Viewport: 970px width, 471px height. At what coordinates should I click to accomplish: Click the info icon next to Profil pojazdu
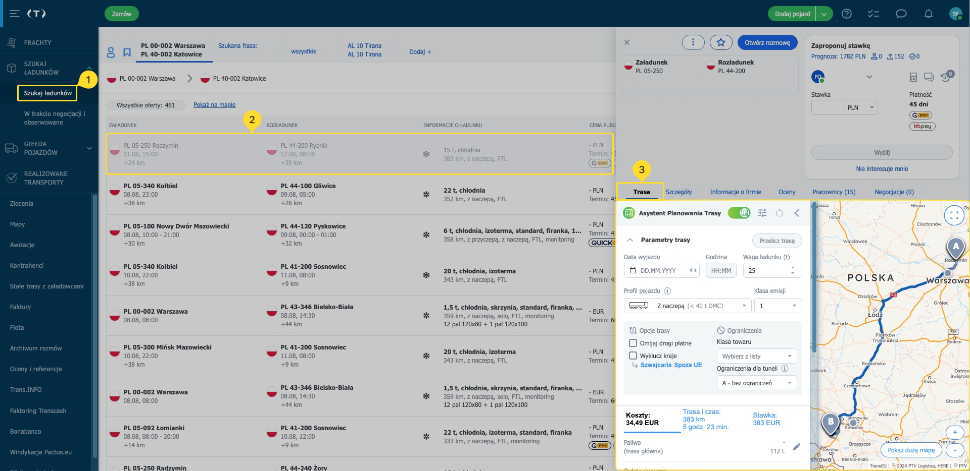[667, 291]
